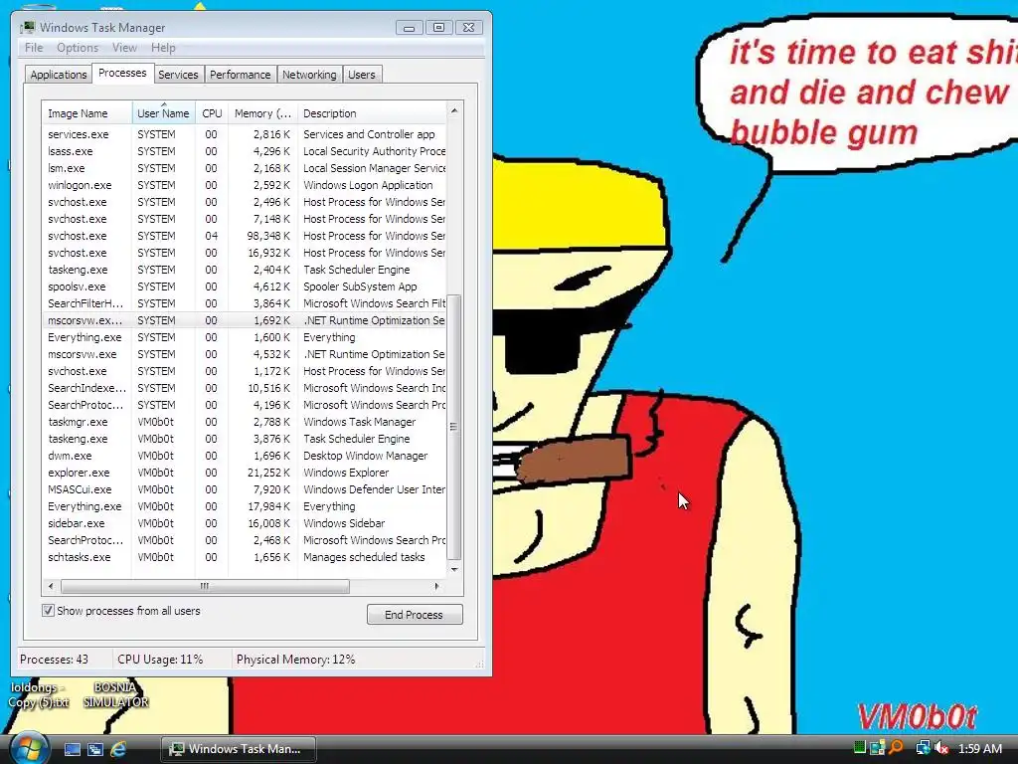This screenshot has width=1018, height=764.
Task: Select the explorer.exe process row
Action: [x=245, y=473]
